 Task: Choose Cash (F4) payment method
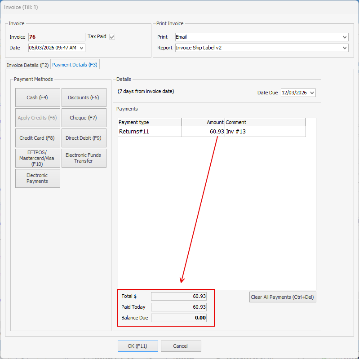pyautogui.click(x=38, y=98)
